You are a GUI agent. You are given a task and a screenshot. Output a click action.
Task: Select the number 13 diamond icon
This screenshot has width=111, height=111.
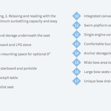(77, 44)
